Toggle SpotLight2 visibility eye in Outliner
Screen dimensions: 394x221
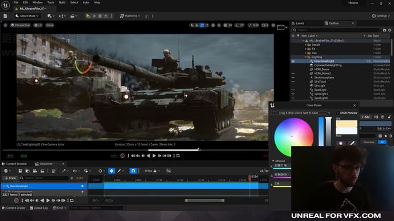[x=293, y=94]
